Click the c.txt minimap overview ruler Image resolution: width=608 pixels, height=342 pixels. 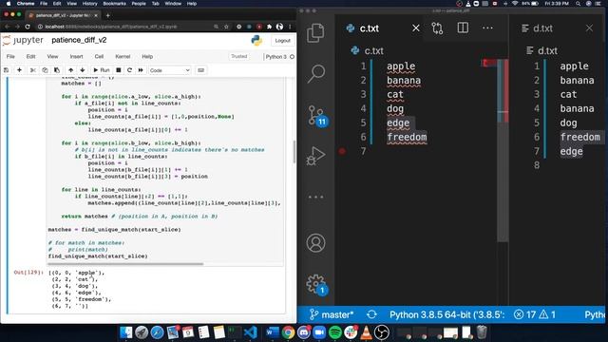[503, 149]
